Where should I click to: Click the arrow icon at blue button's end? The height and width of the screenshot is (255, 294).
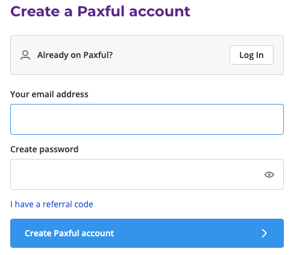point(264,233)
